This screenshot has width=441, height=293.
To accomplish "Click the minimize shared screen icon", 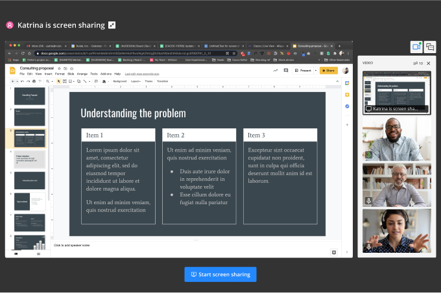I will [x=112, y=25].
